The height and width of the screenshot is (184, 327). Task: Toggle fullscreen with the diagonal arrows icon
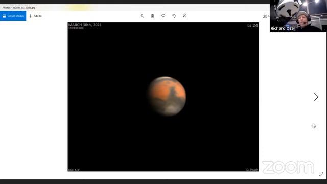point(321,174)
